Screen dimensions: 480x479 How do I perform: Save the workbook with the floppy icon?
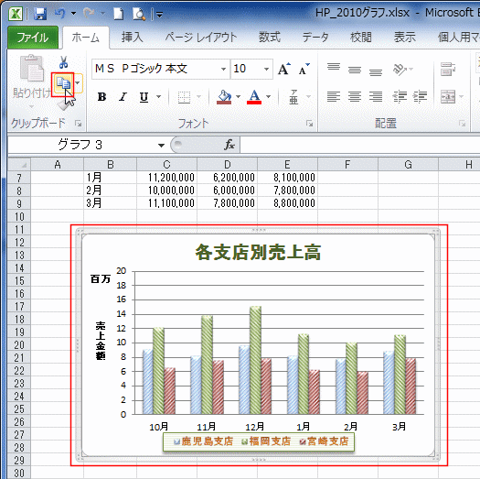(40, 14)
